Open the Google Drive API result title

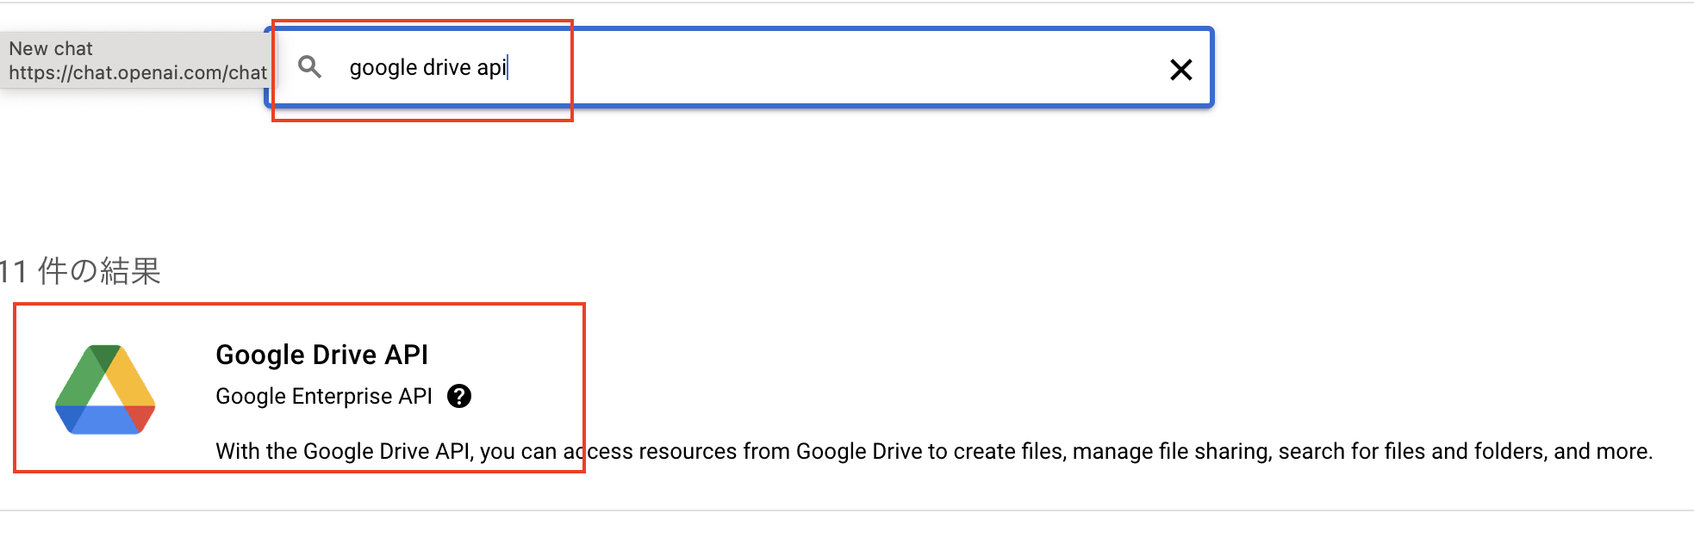[321, 355]
